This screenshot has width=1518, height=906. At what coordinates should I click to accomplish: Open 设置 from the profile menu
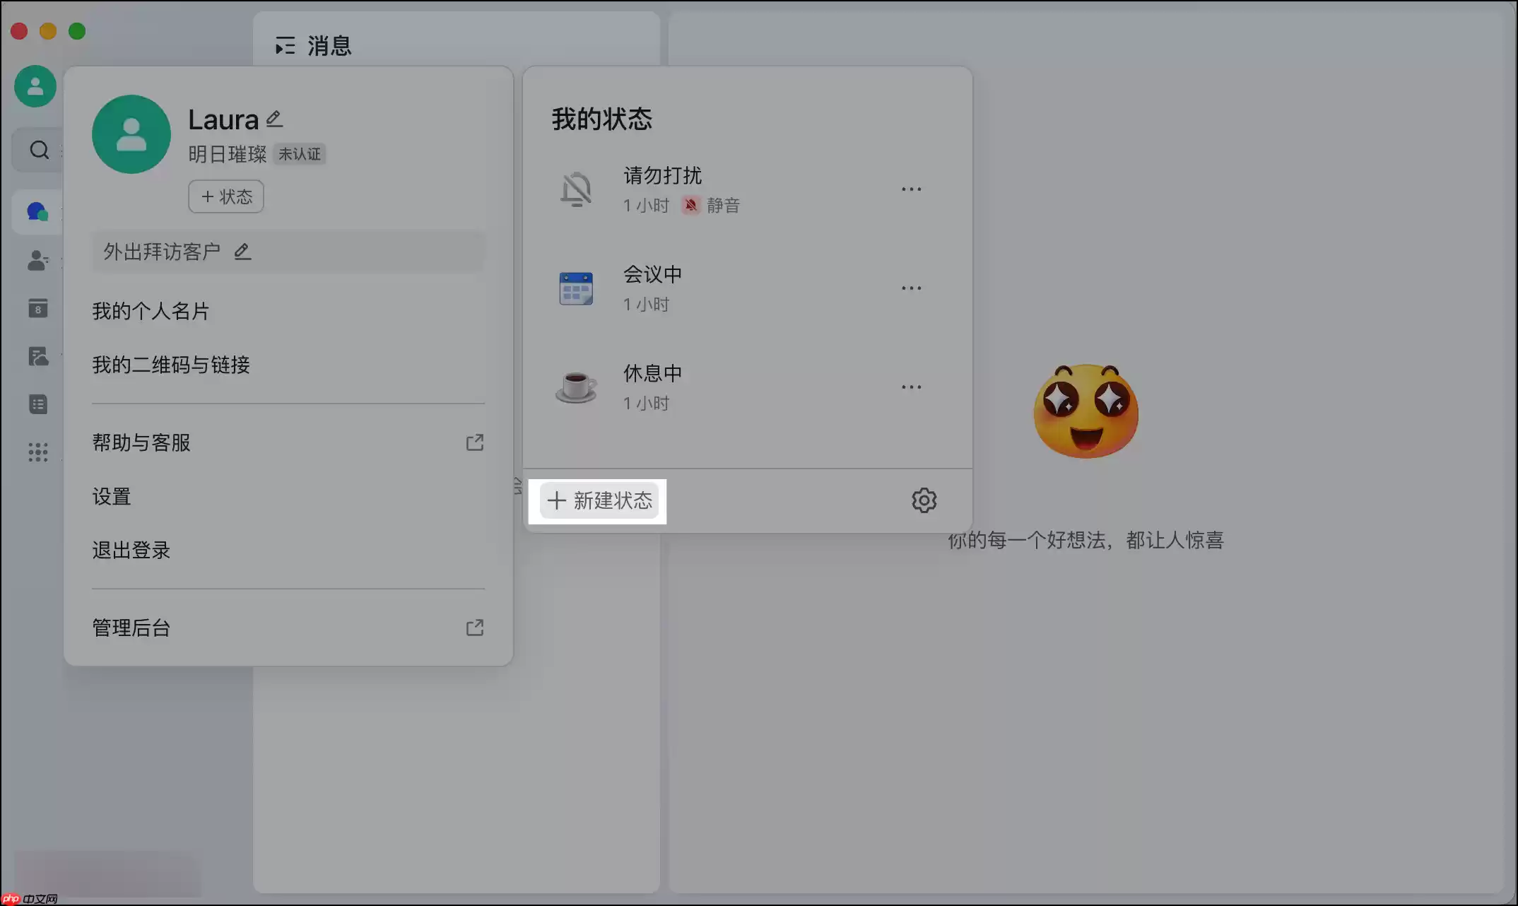point(111,497)
